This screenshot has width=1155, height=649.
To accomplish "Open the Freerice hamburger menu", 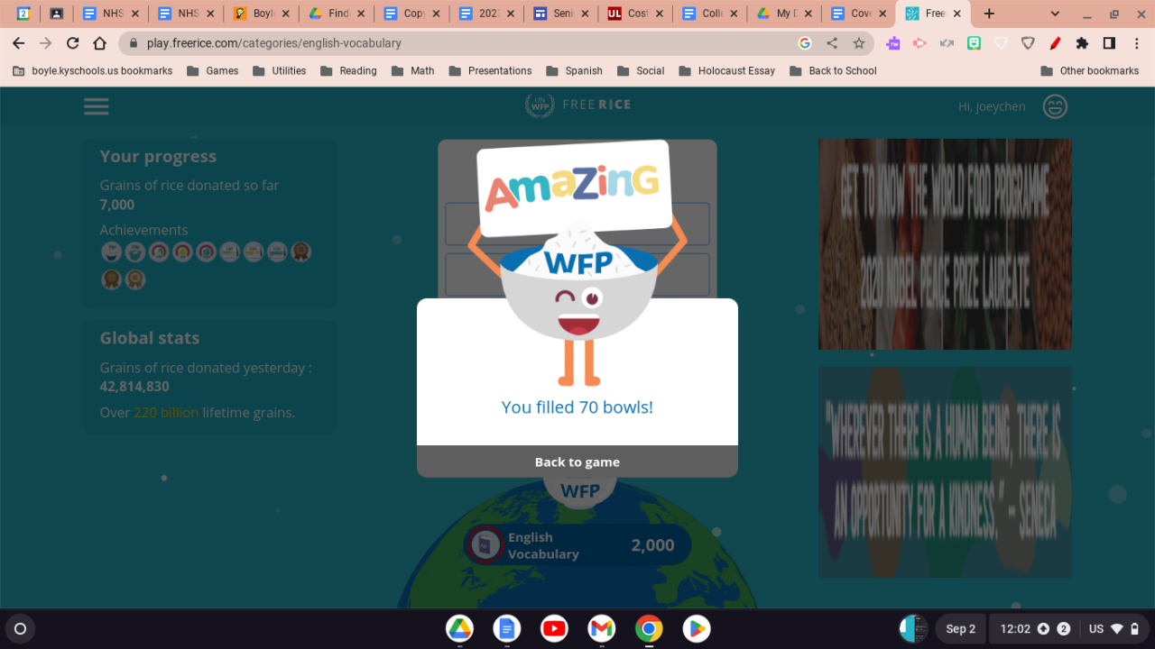I will (97, 106).
